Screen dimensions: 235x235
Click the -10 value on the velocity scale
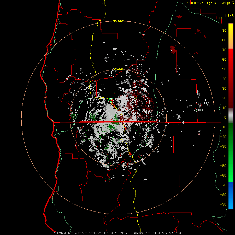point(223,127)
